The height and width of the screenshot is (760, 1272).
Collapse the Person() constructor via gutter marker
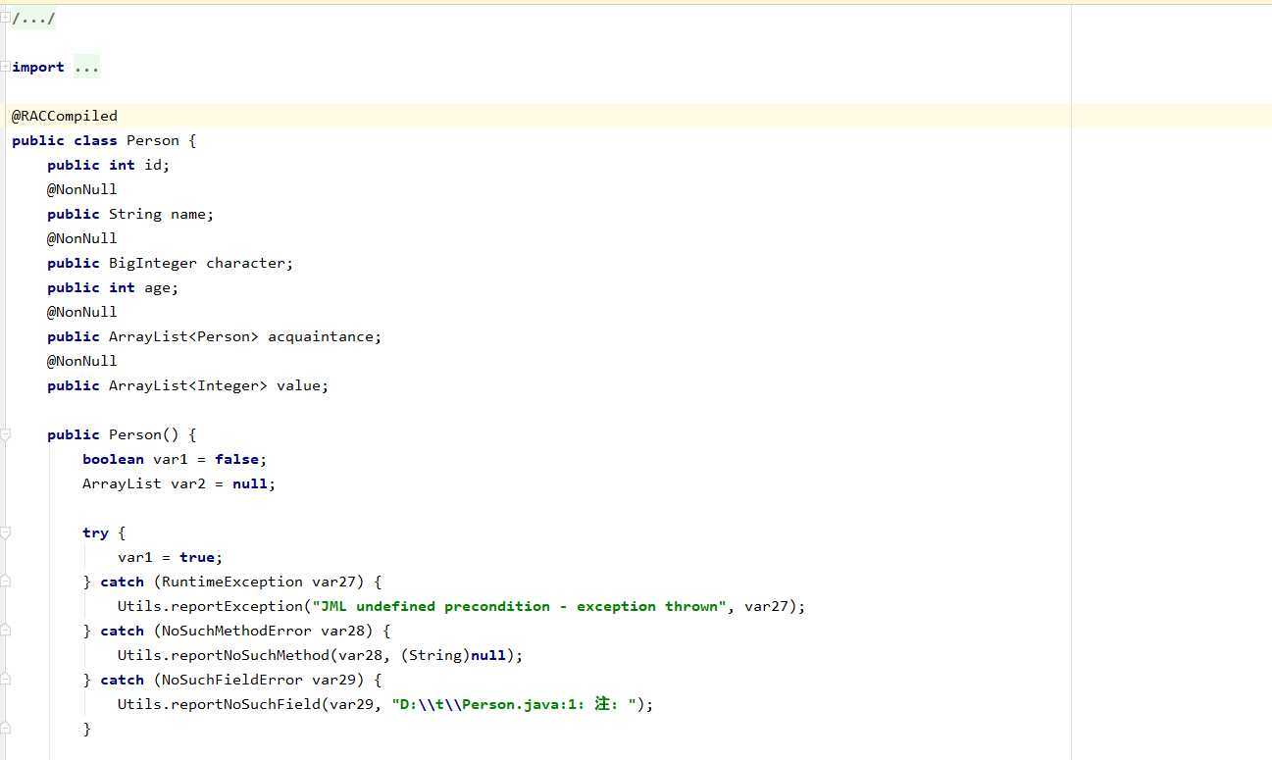pyautogui.click(x=5, y=434)
